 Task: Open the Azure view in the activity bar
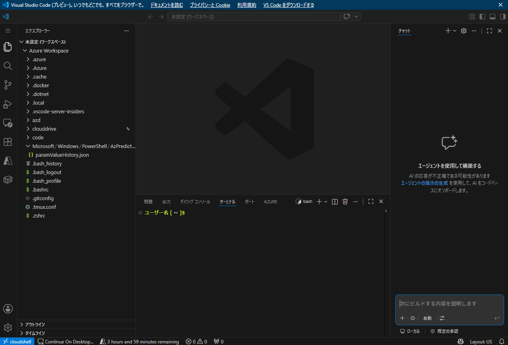8,161
